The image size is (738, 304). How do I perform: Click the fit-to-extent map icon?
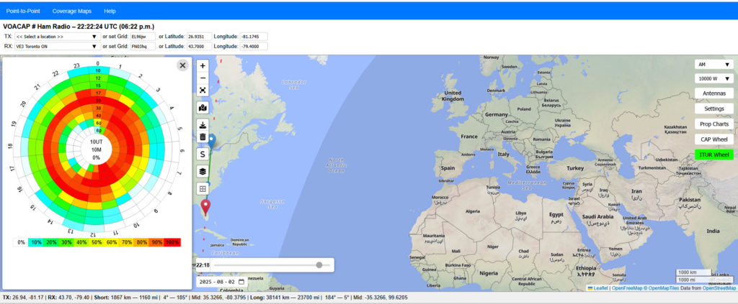click(203, 90)
